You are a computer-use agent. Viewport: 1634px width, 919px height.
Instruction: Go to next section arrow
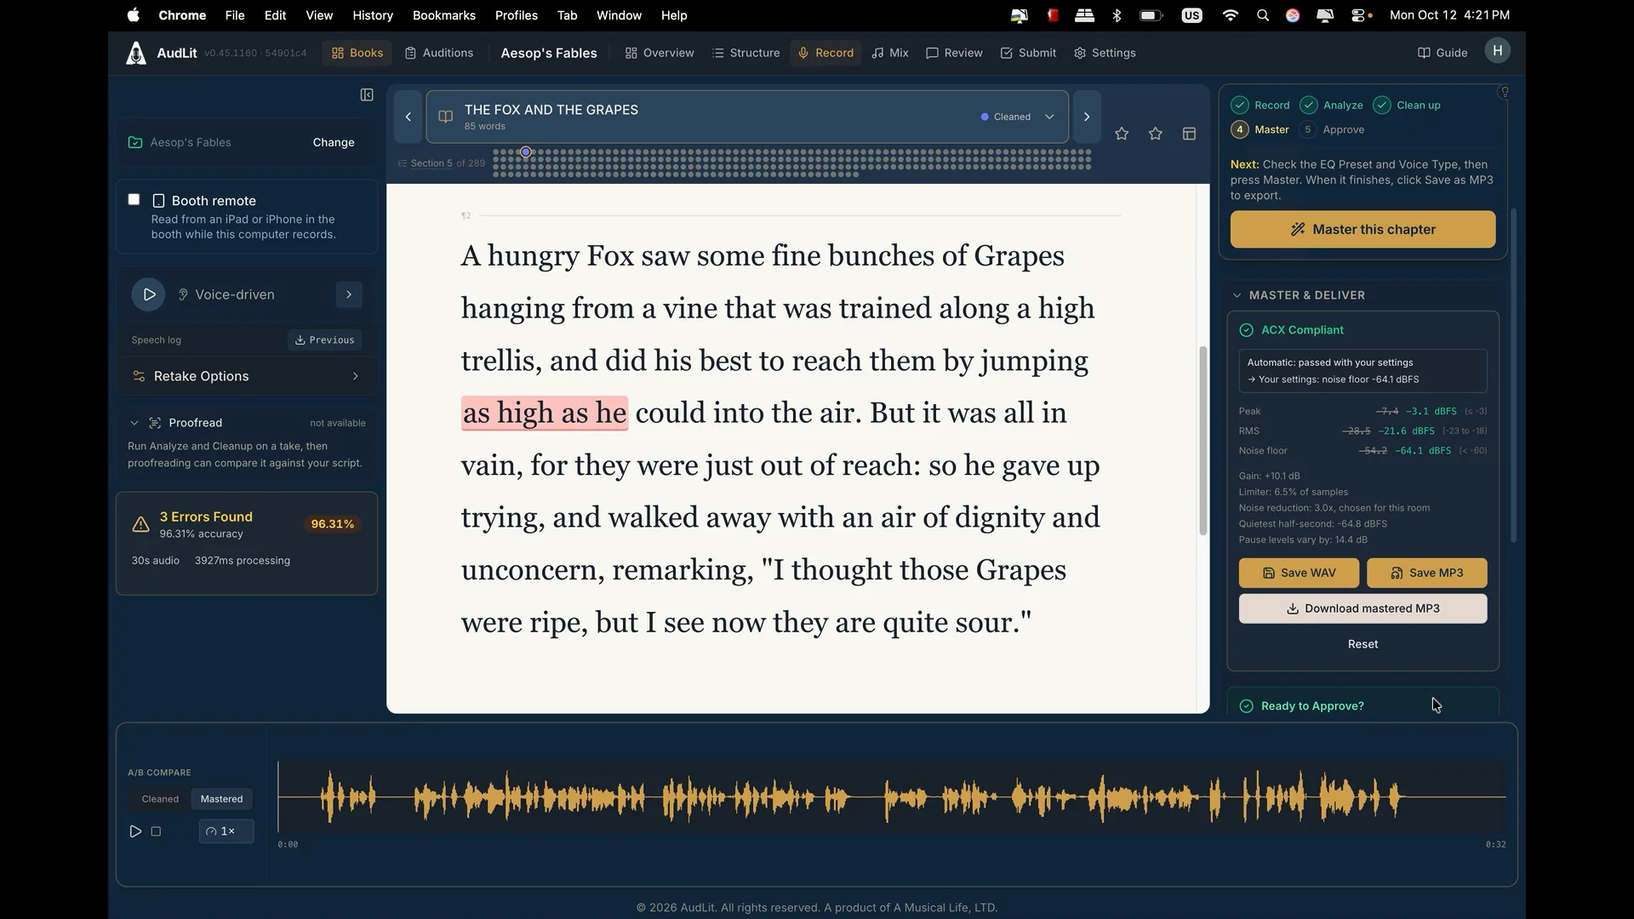click(1087, 117)
